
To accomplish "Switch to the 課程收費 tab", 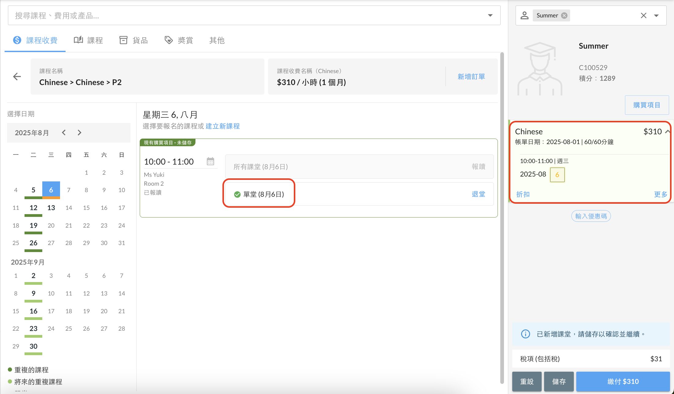I will tap(35, 40).
